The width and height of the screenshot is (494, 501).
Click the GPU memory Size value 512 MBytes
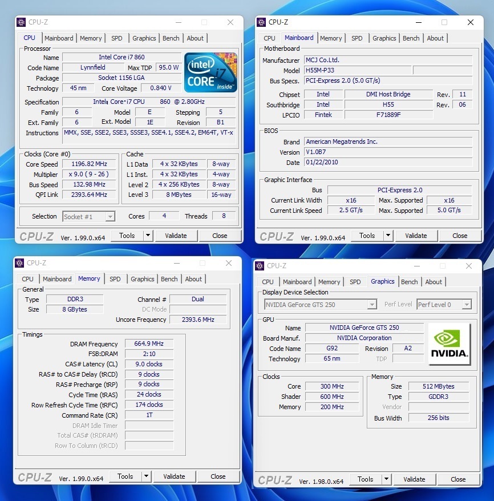tap(439, 386)
